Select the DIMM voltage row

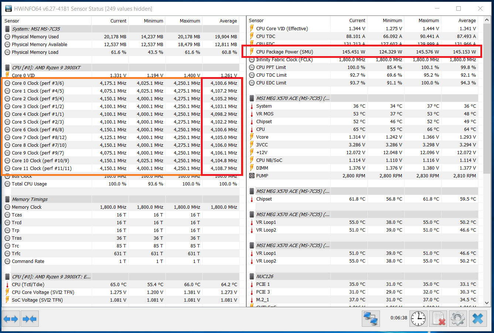point(363,168)
